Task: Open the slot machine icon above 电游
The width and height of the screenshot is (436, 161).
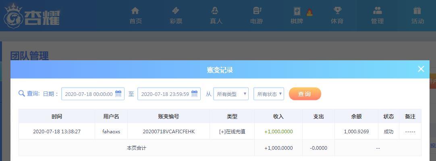Action: click(x=257, y=11)
